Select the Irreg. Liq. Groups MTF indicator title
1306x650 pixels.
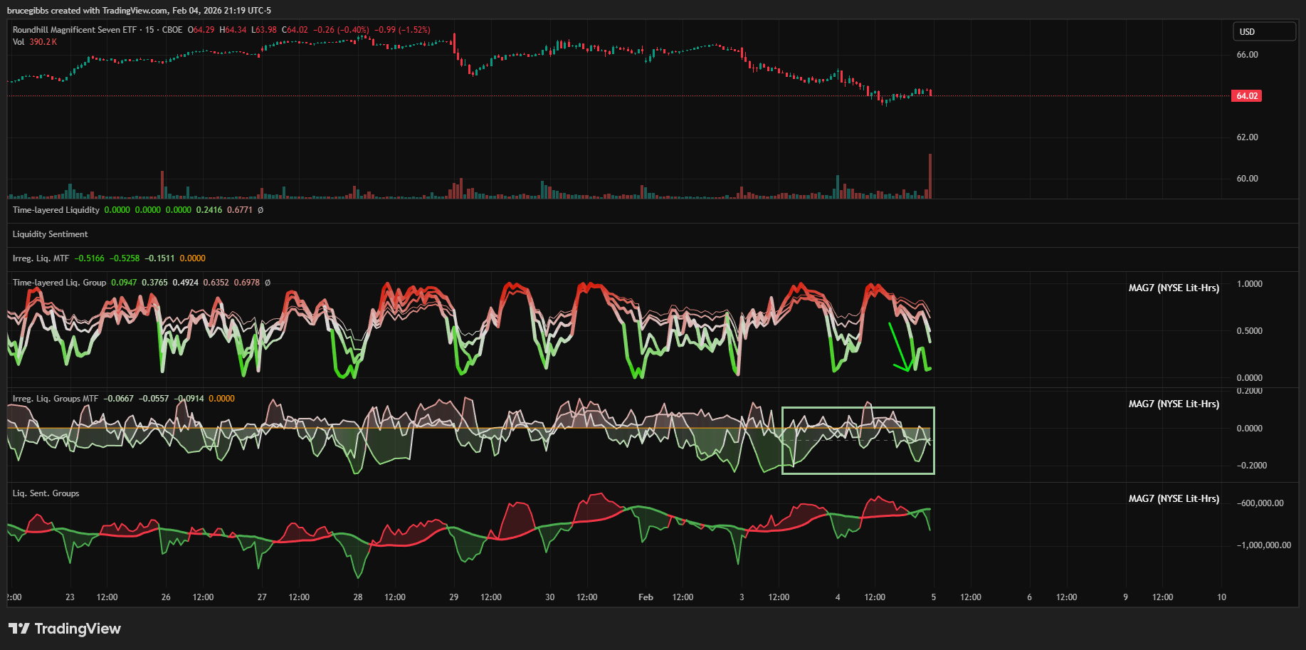point(55,399)
